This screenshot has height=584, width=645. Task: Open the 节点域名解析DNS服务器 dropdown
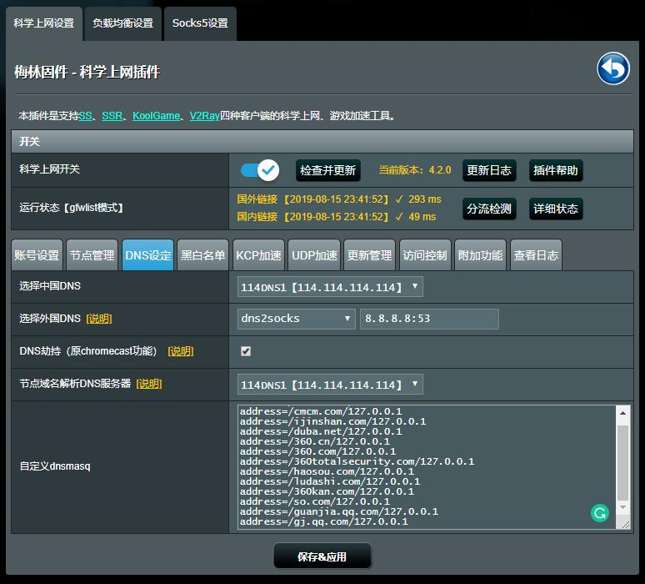click(330, 385)
